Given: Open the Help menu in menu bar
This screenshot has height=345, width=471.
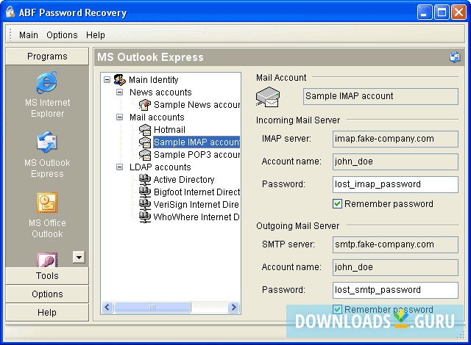Looking at the screenshot, I should click(x=96, y=35).
